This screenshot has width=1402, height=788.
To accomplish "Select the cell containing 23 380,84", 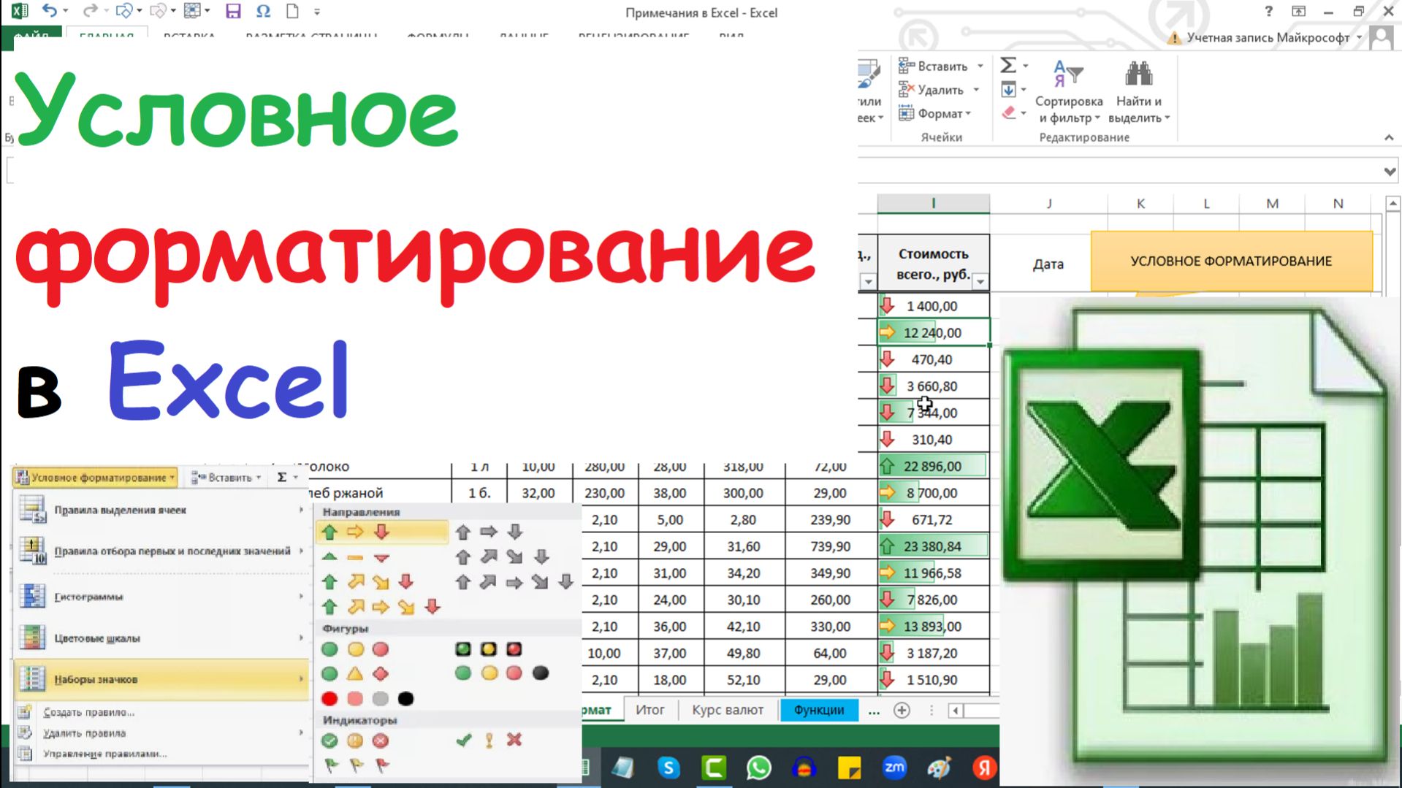I will [x=933, y=546].
